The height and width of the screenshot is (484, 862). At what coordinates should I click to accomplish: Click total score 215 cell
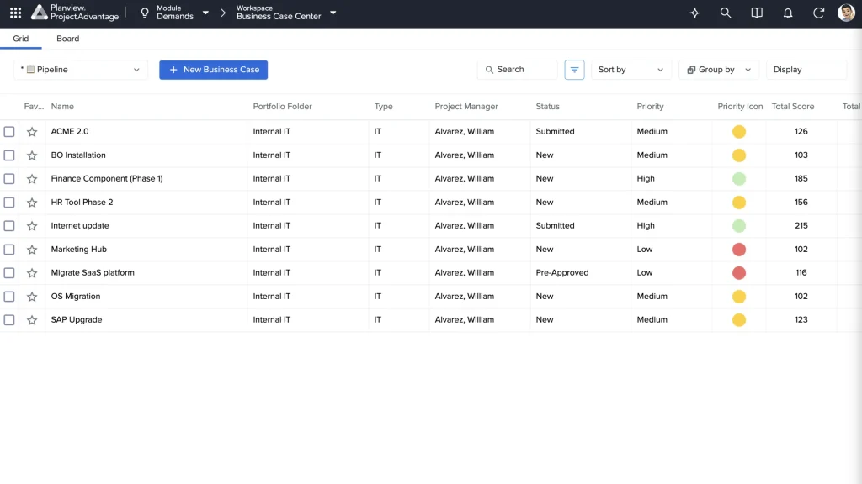point(801,225)
